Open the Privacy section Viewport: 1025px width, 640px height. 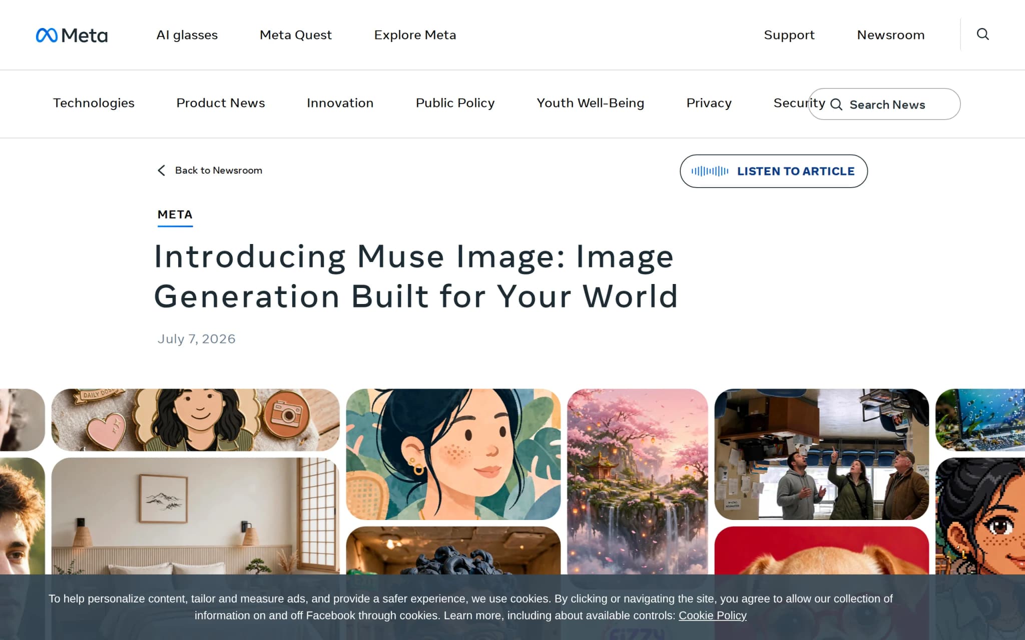coord(709,103)
